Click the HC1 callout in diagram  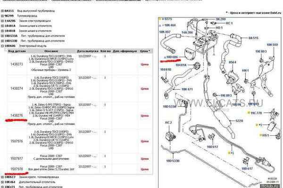click(229, 23)
